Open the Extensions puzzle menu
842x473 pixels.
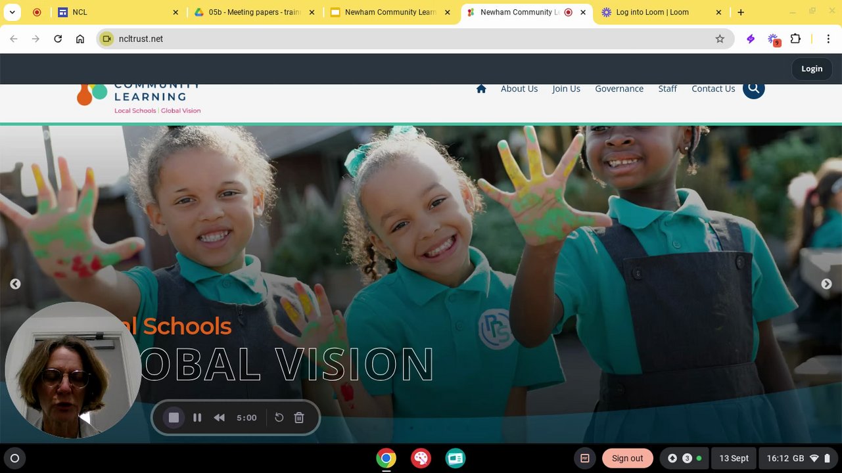(795, 39)
